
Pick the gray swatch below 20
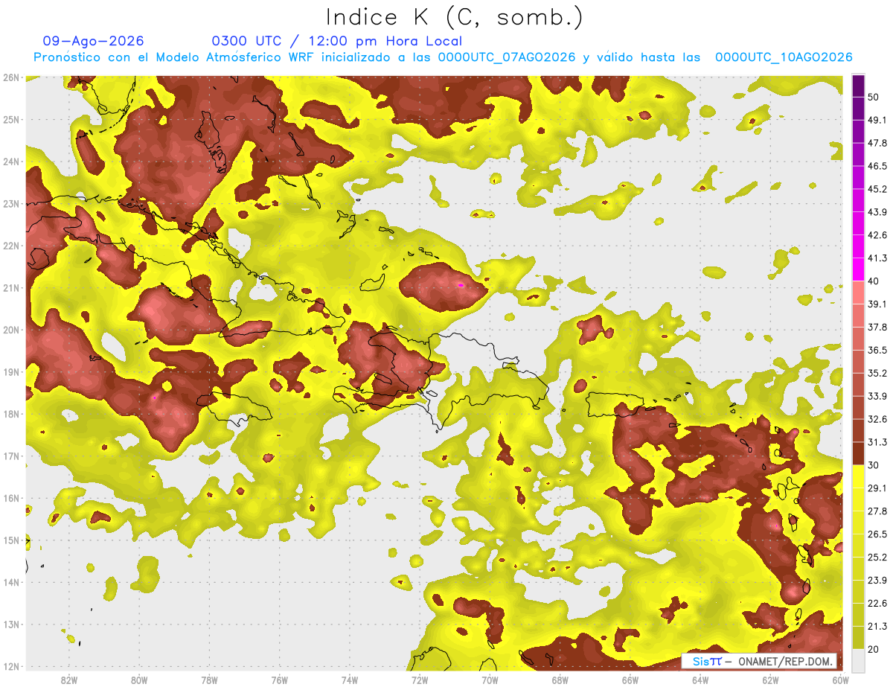click(x=858, y=660)
